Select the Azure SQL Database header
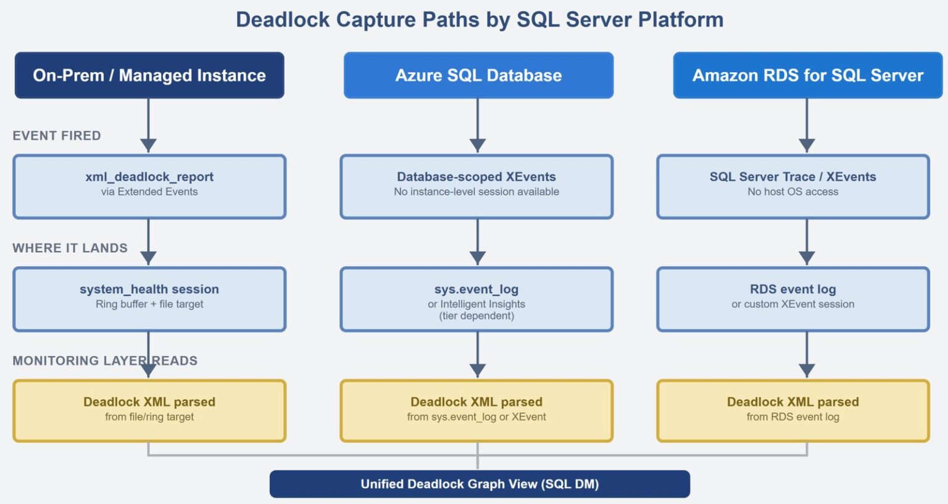948x504 pixels. (478, 75)
